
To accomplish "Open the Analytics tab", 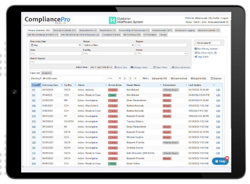I will 46,73.
